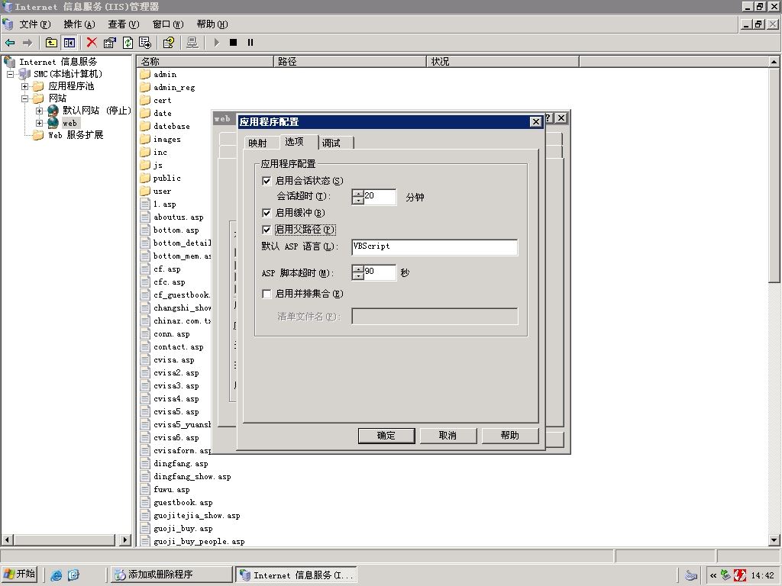Open the 文件(F) menu
The width and height of the screenshot is (782, 586).
click(x=35, y=24)
